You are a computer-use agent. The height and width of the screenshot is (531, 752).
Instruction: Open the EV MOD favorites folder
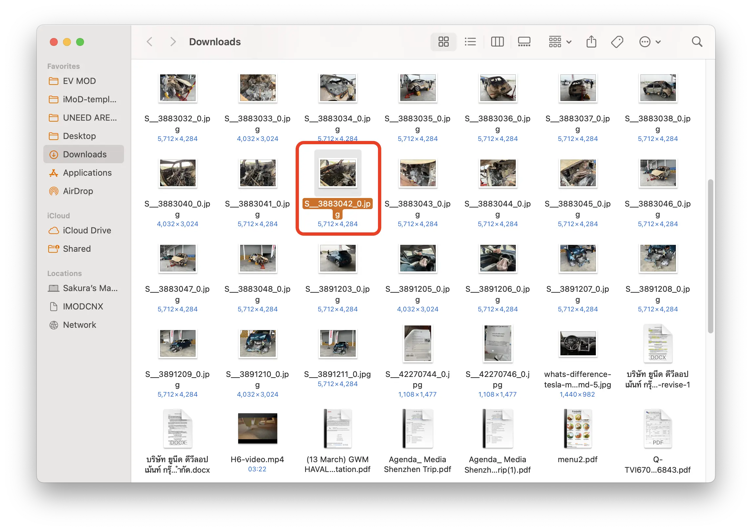[x=79, y=81]
